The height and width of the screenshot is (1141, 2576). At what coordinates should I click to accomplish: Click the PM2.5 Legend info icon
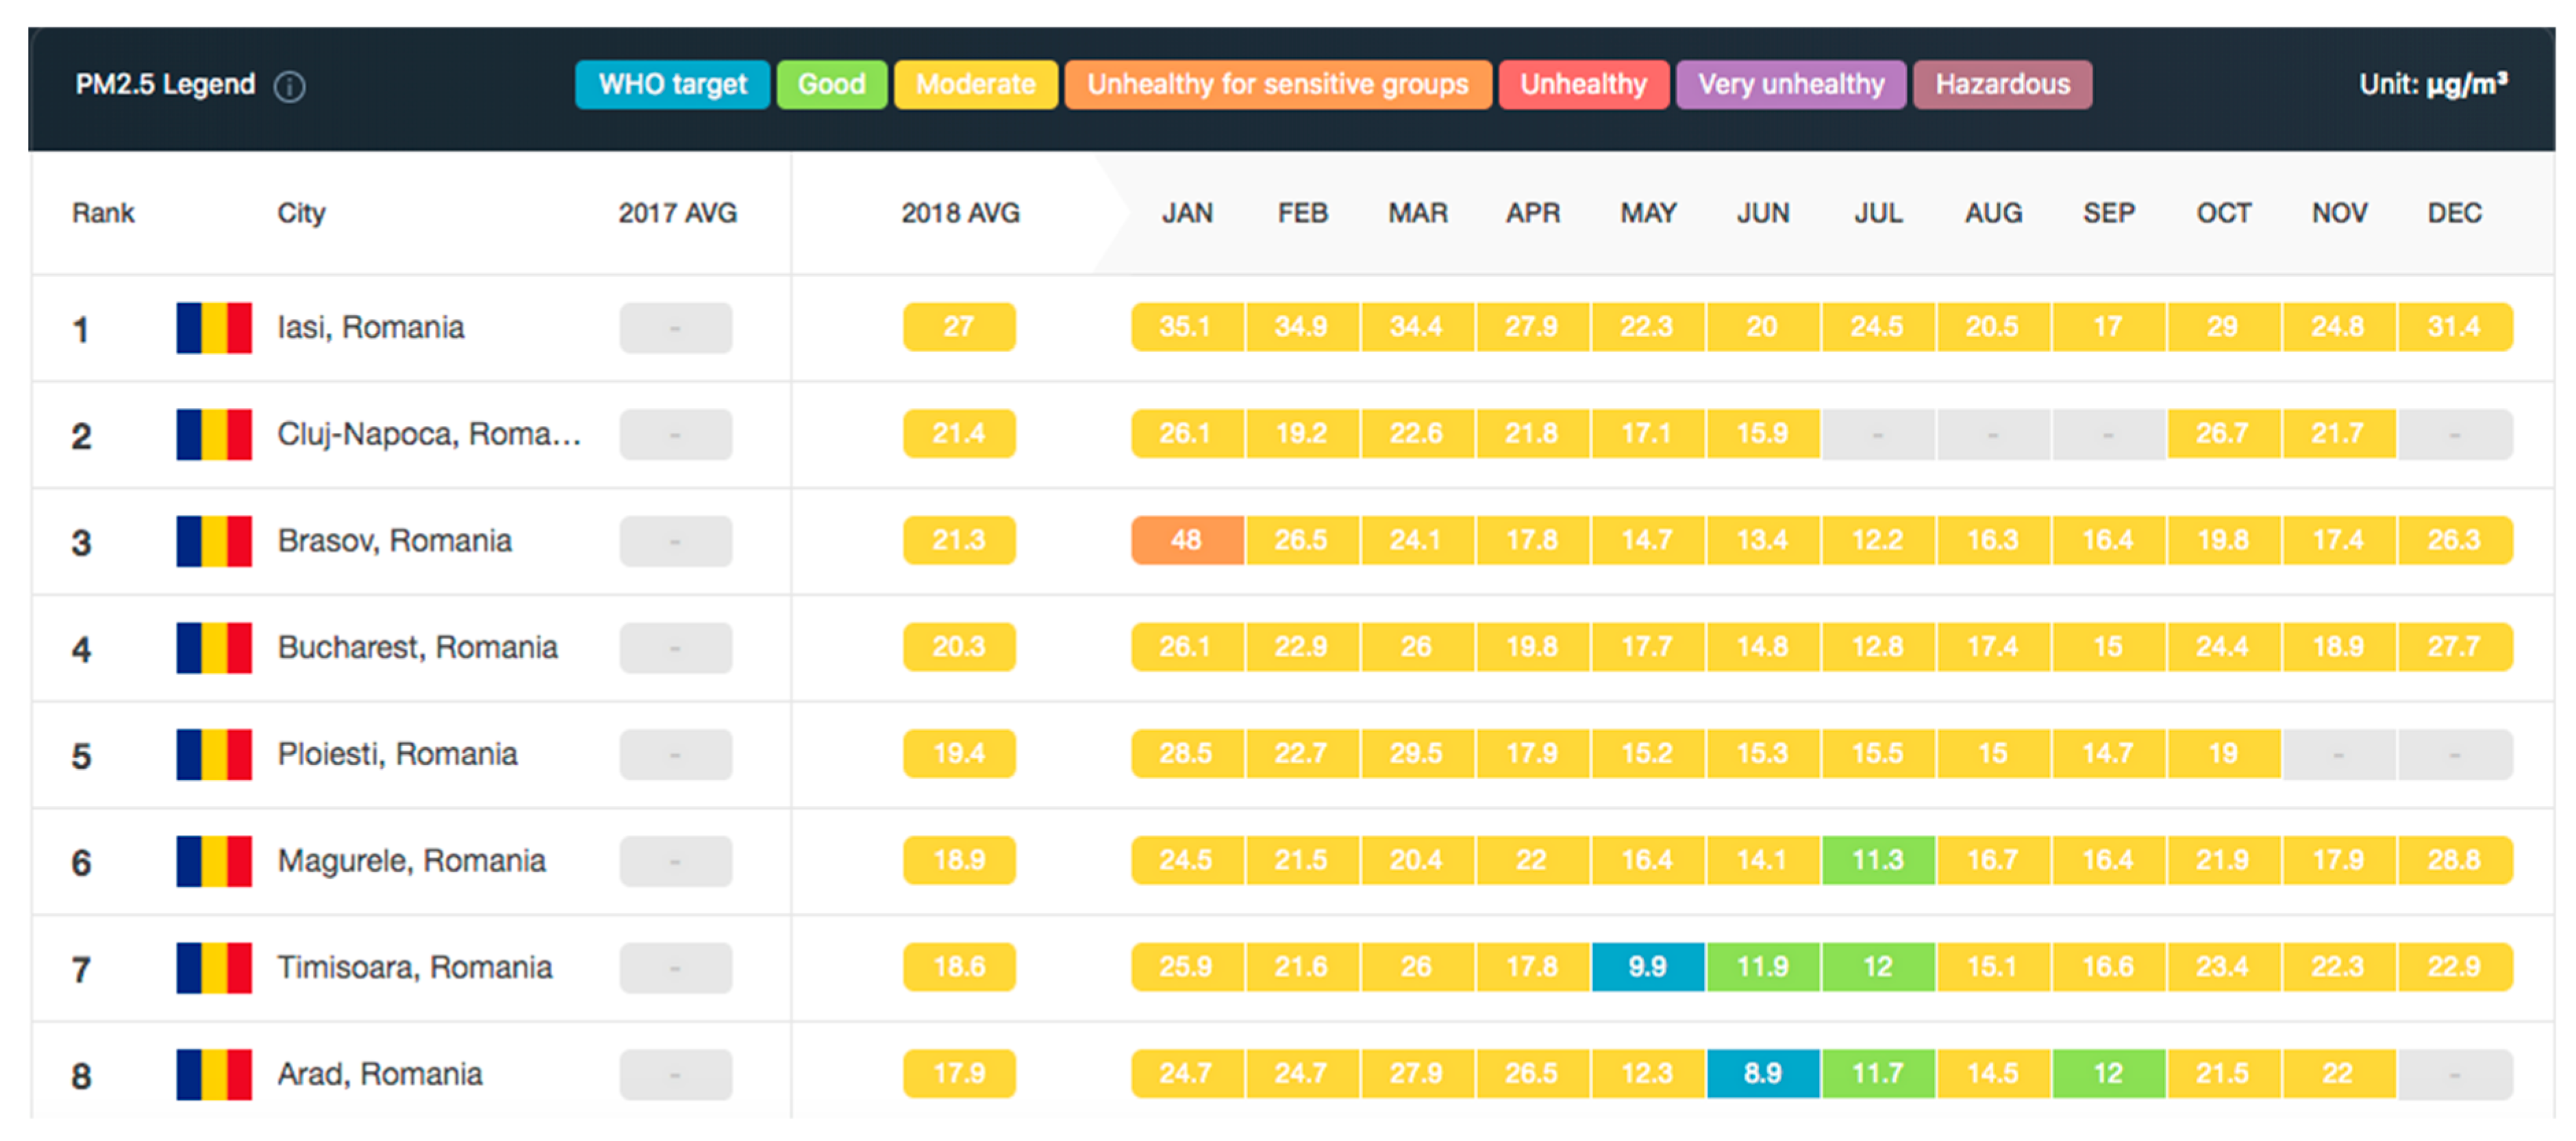290,87
